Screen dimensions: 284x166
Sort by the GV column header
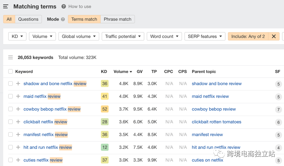140,71
